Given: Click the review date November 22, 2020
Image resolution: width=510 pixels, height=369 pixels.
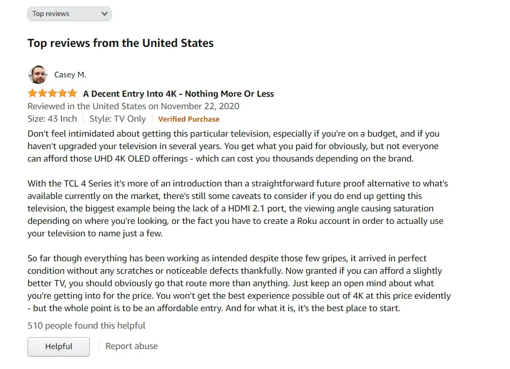Looking at the screenshot, I should (x=200, y=106).
